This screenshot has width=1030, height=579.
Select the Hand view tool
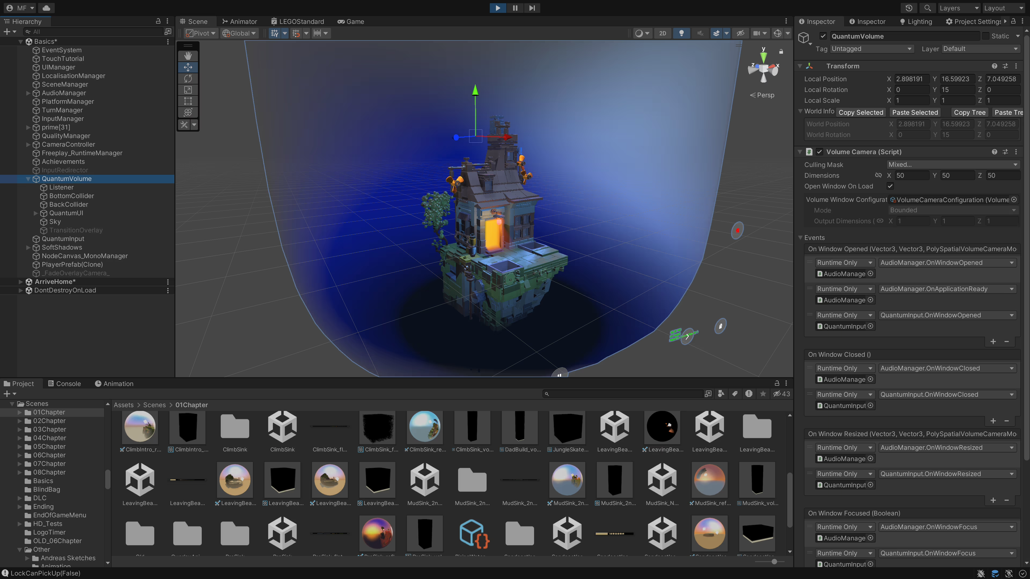coord(188,56)
